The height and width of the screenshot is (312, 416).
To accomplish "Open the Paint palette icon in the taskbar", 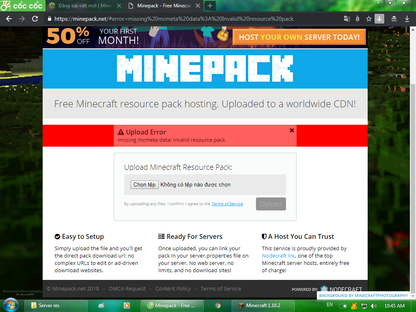I will [101, 305].
